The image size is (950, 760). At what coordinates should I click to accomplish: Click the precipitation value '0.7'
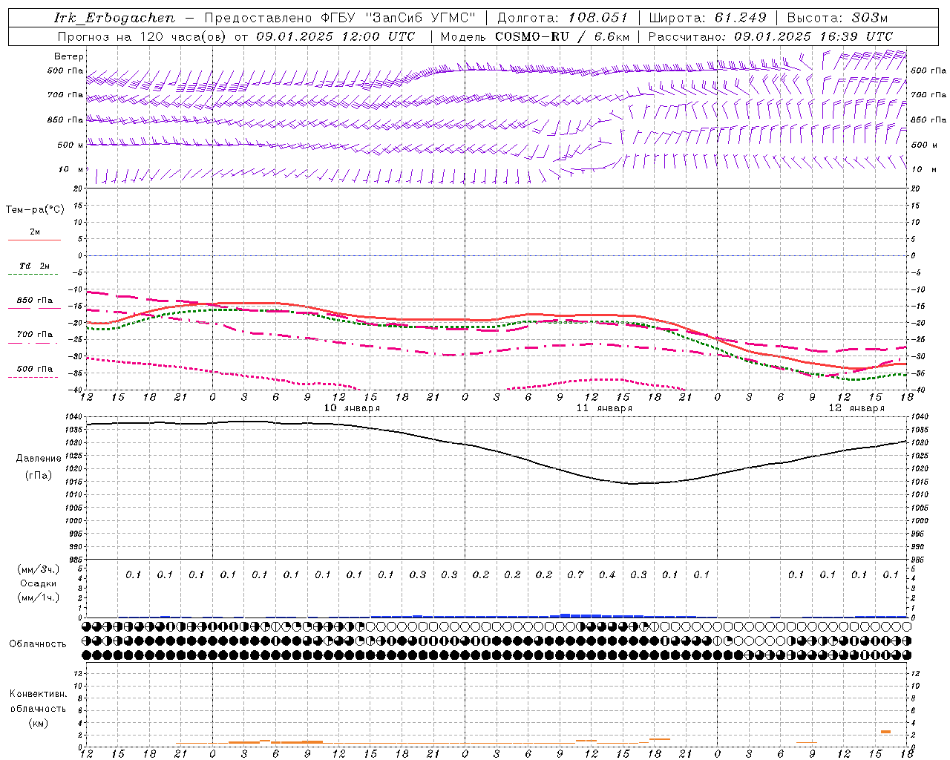tap(575, 574)
